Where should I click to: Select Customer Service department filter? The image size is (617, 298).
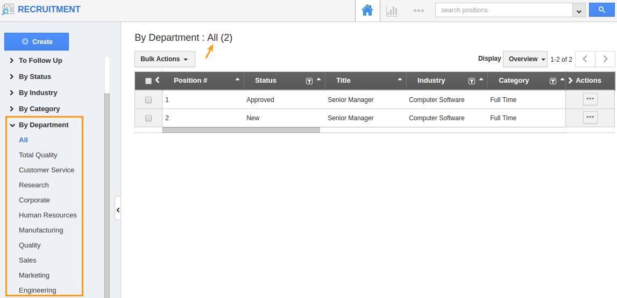pyautogui.click(x=46, y=170)
